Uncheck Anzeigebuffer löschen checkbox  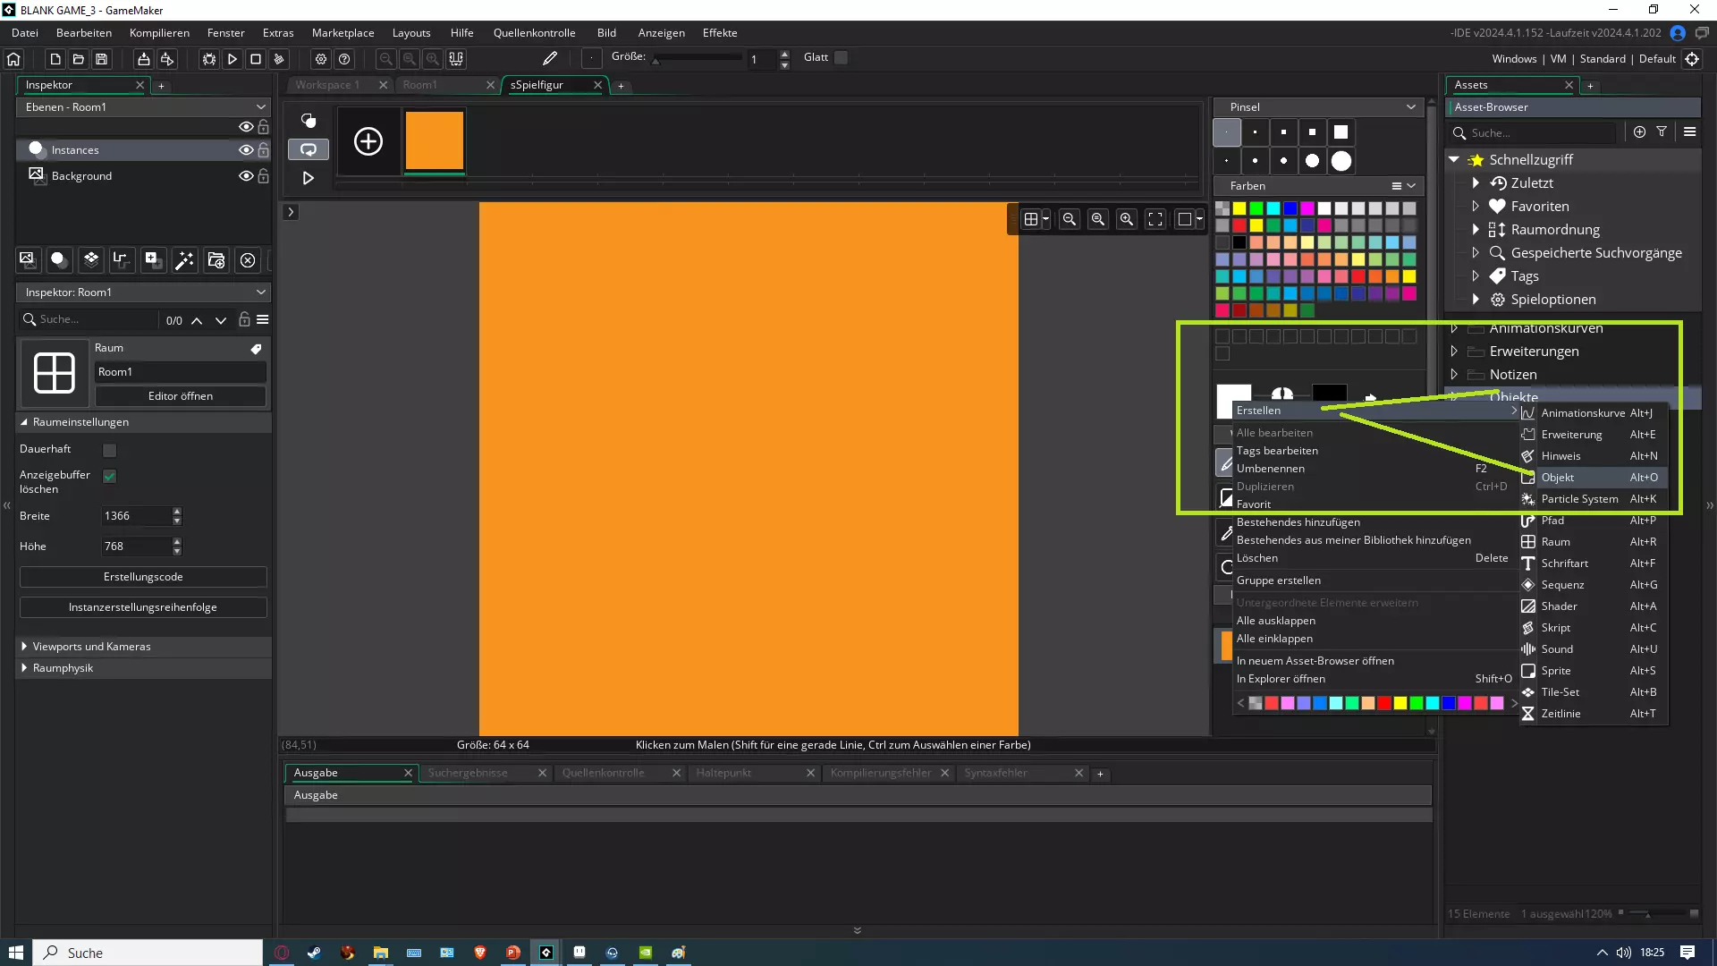[x=110, y=476]
